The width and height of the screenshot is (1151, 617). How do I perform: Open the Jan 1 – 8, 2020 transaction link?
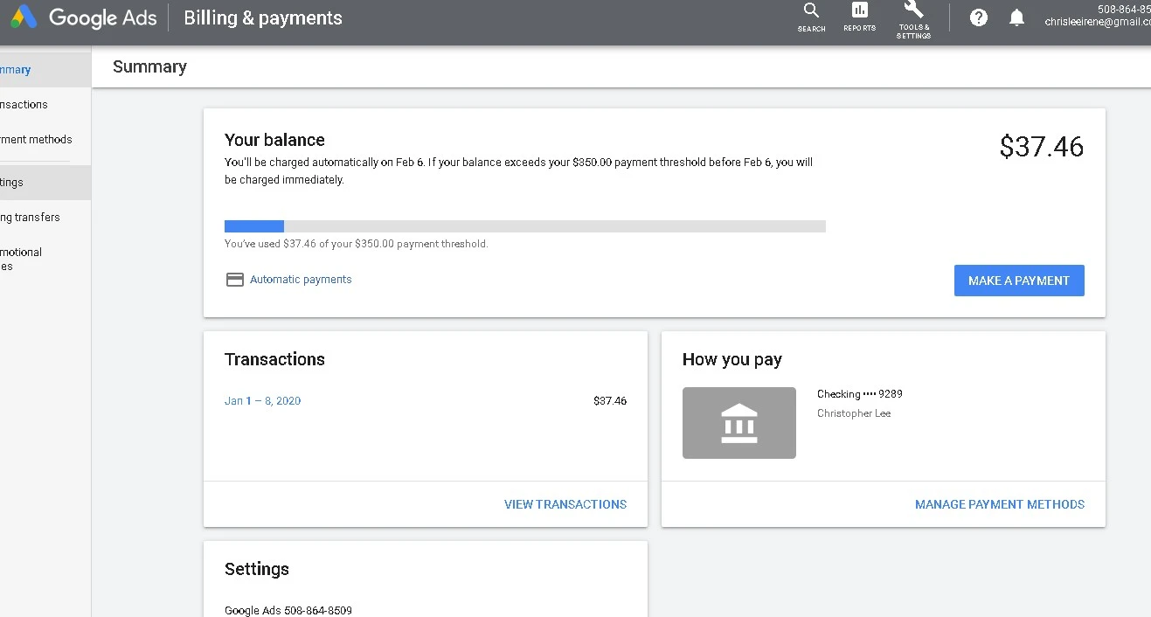(262, 401)
